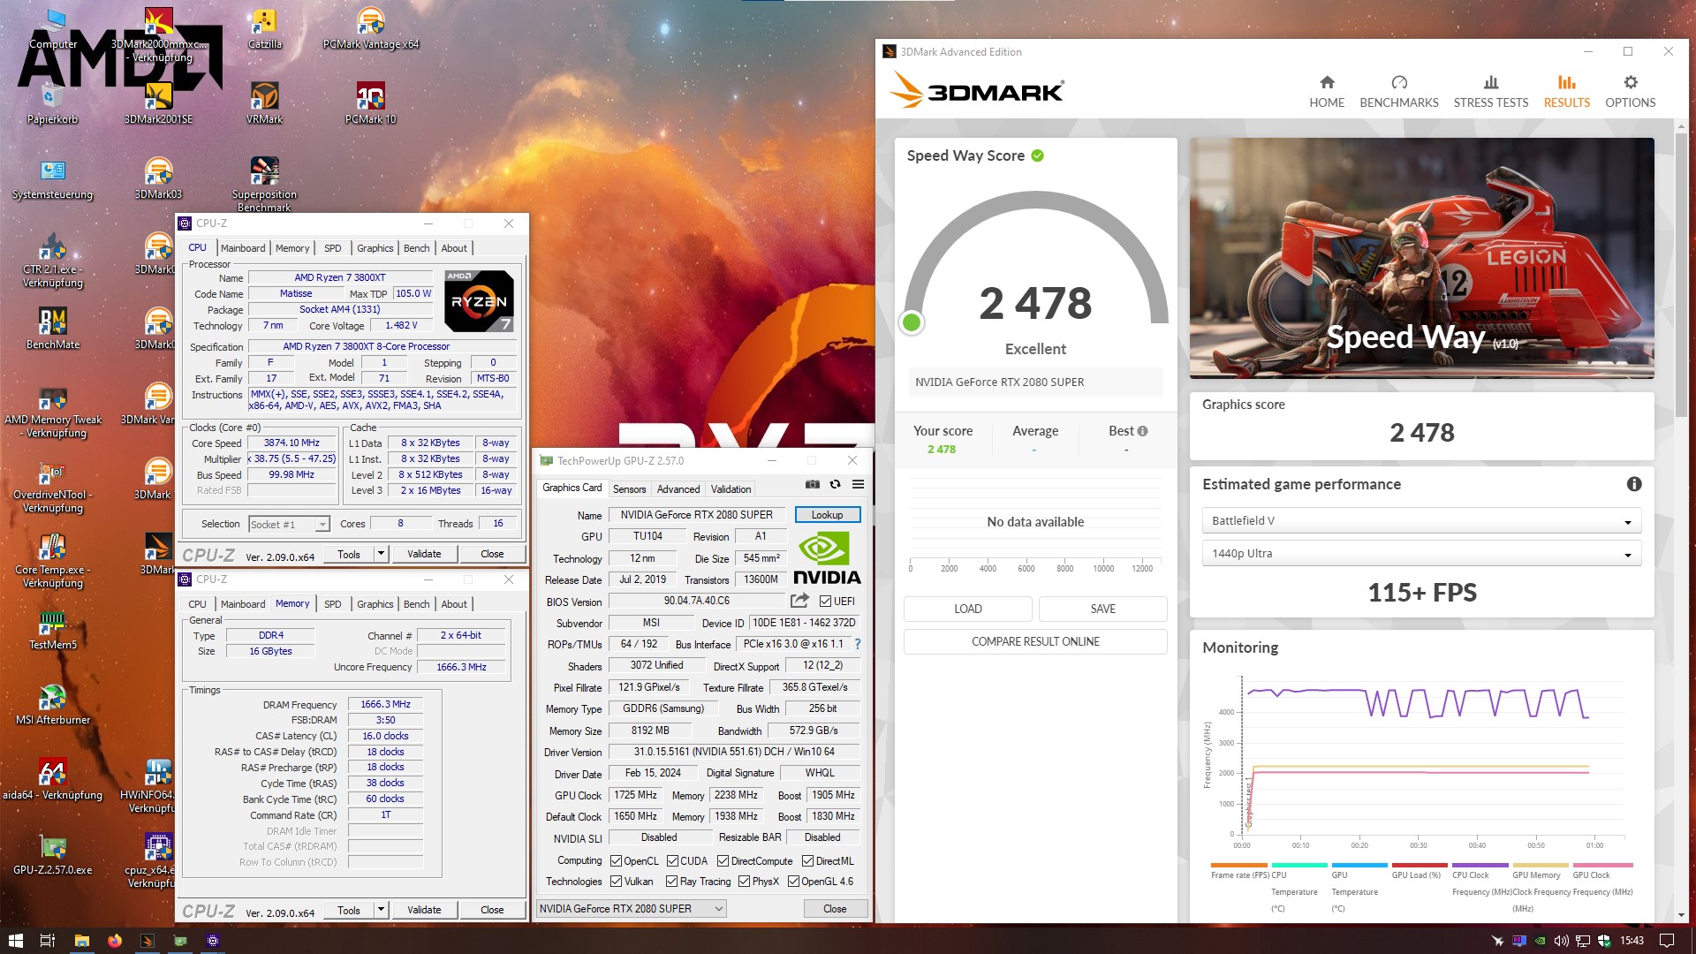Open the 1440p Ultra resolution dropdown
The image size is (1696, 954).
1421,554
